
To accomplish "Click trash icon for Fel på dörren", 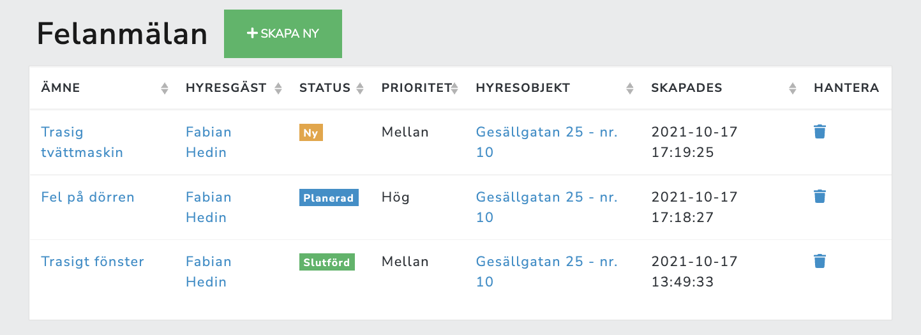I will [x=820, y=197].
